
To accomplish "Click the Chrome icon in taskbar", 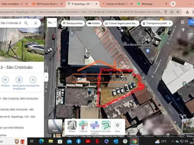I will [134, 141].
